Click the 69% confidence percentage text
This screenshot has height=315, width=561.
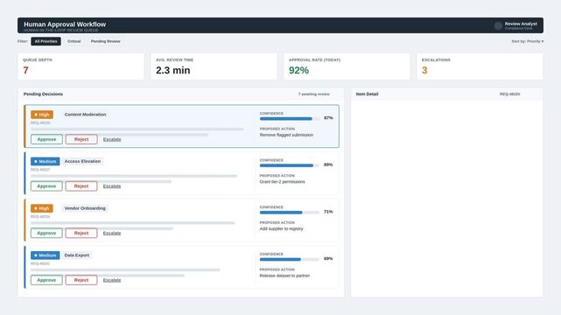point(328,258)
